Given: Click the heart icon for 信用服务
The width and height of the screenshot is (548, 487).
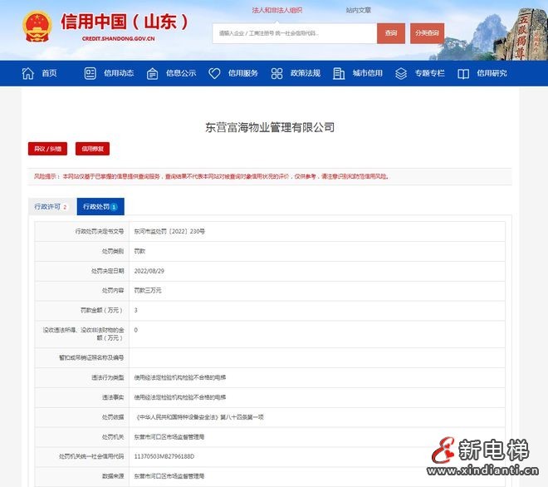Looking at the screenshot, I should coord(214,73).
